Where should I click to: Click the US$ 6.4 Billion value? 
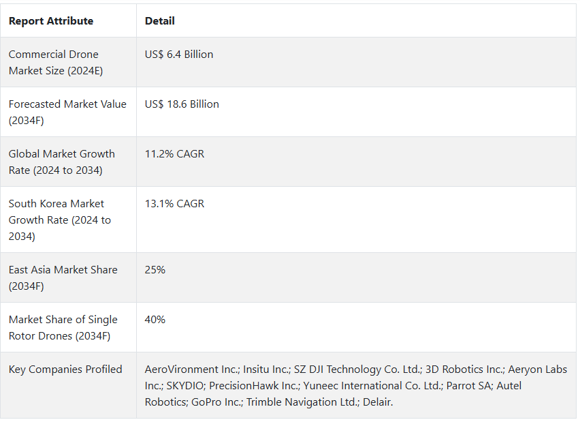(x=179, y=55)
